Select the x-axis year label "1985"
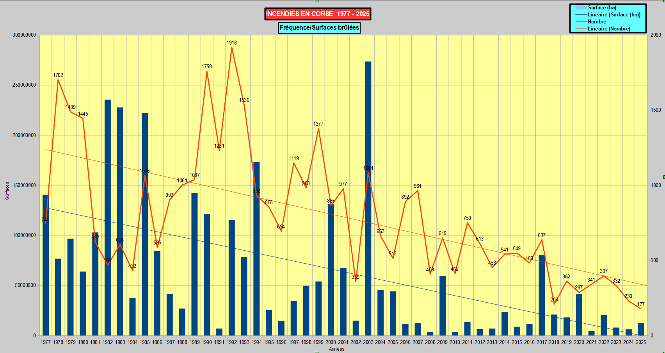This screenshot has height=353, width=665. 145,342
